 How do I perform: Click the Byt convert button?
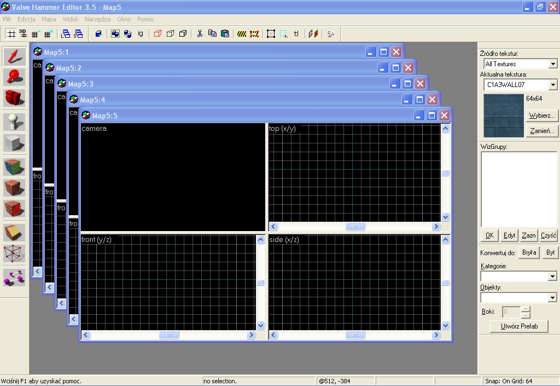click(x=550, y=252)
